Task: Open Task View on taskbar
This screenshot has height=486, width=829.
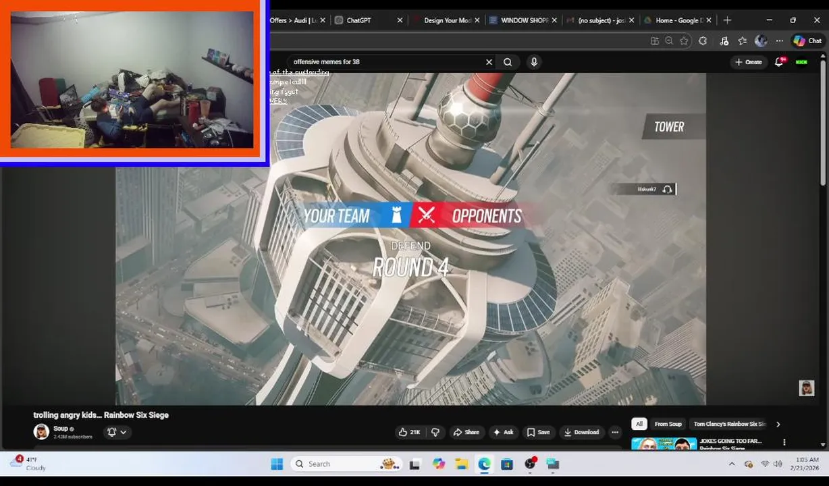Action: tap(415, 464)
